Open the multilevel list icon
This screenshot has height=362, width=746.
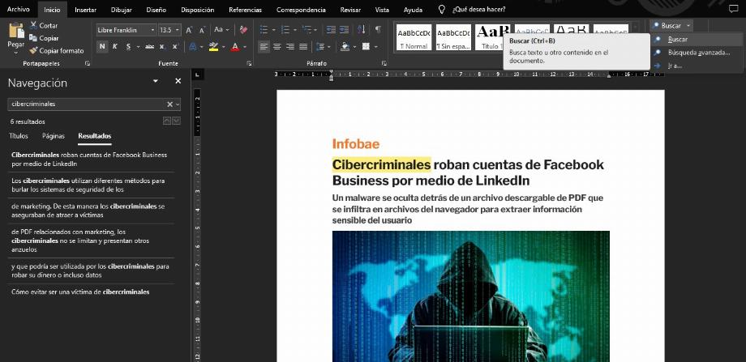click(307, 30)
